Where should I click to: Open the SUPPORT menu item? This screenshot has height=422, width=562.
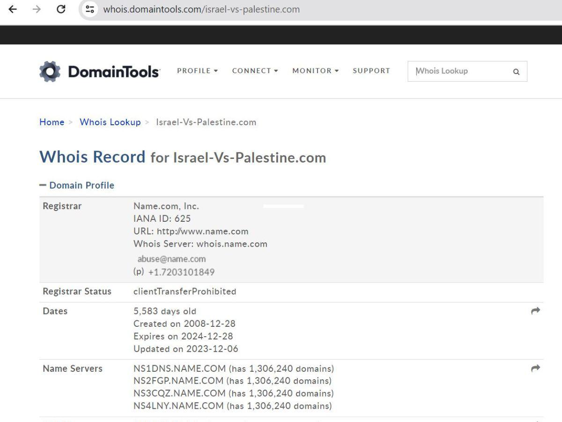point(371,71)
